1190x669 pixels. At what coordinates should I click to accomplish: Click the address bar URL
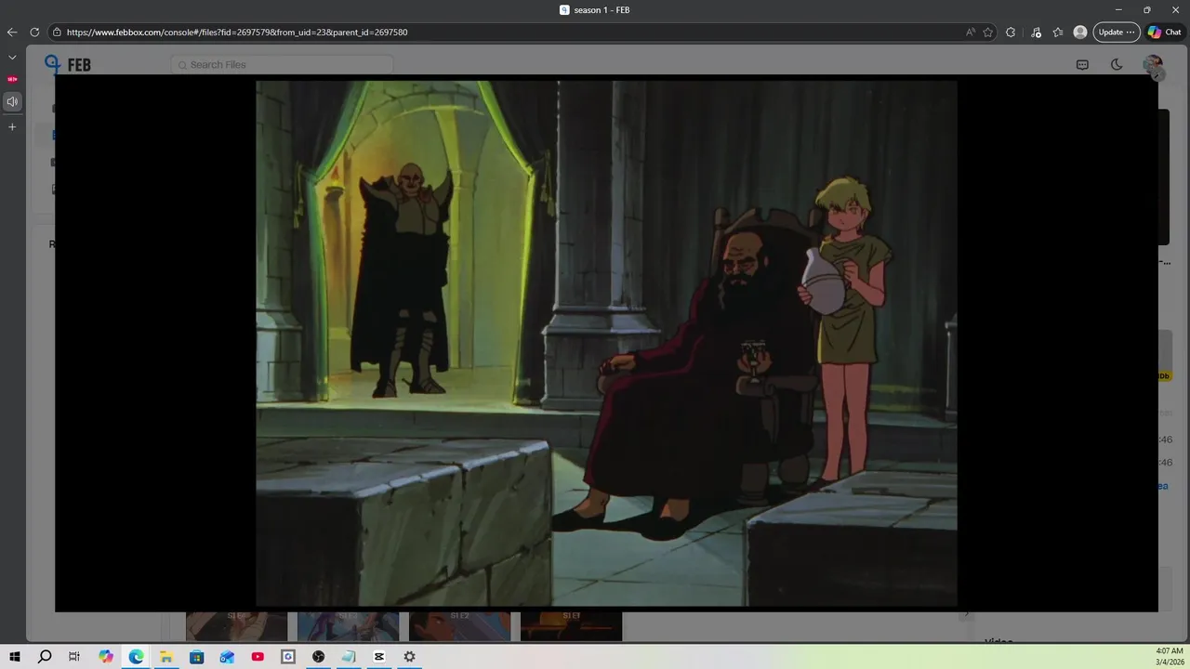(237, 32)
